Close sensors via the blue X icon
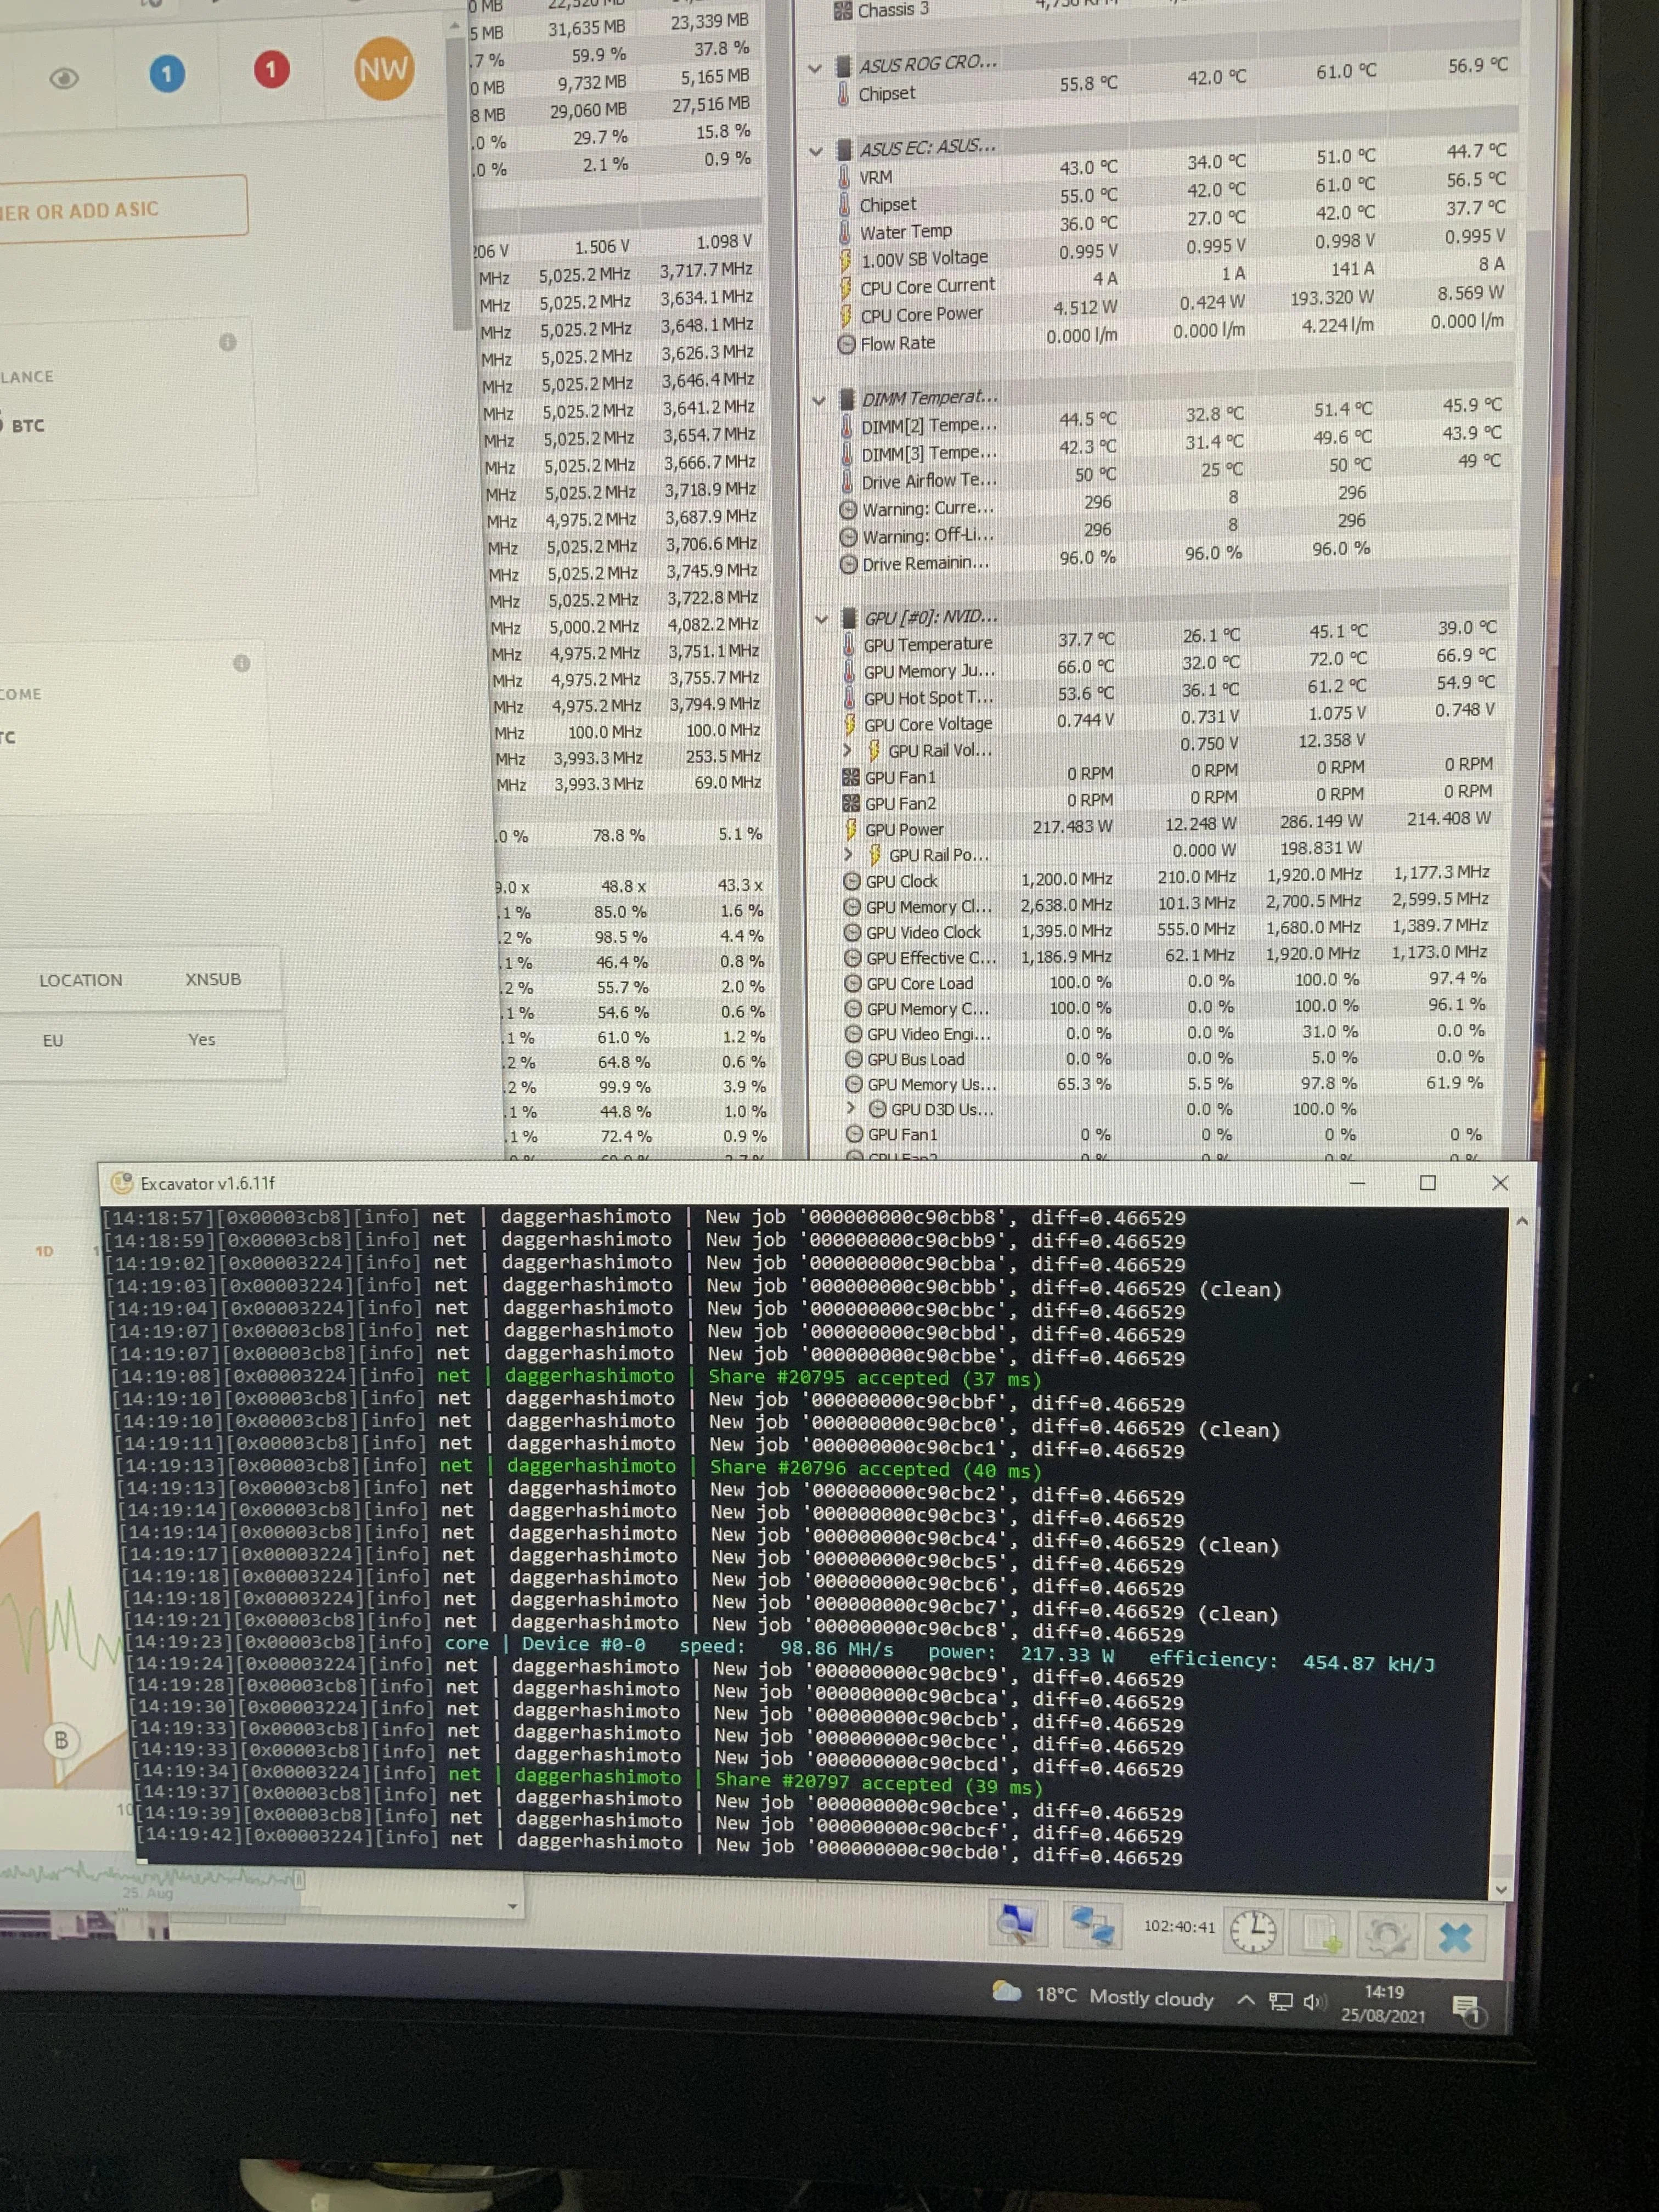1659x2212 pixels. 1455,1938
